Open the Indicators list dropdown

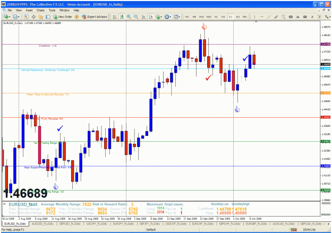[159, 16]
